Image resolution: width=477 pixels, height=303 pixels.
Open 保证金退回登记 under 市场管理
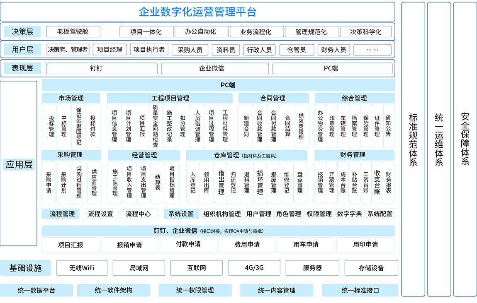[78, 126]
